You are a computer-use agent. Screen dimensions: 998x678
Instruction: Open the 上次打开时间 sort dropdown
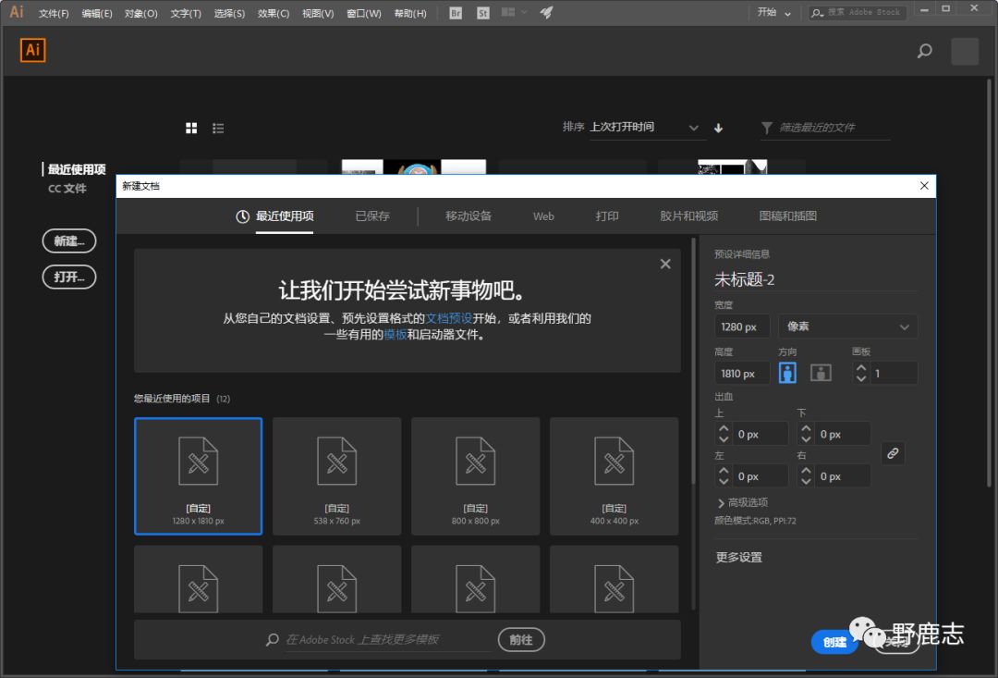tap(644, 128)
